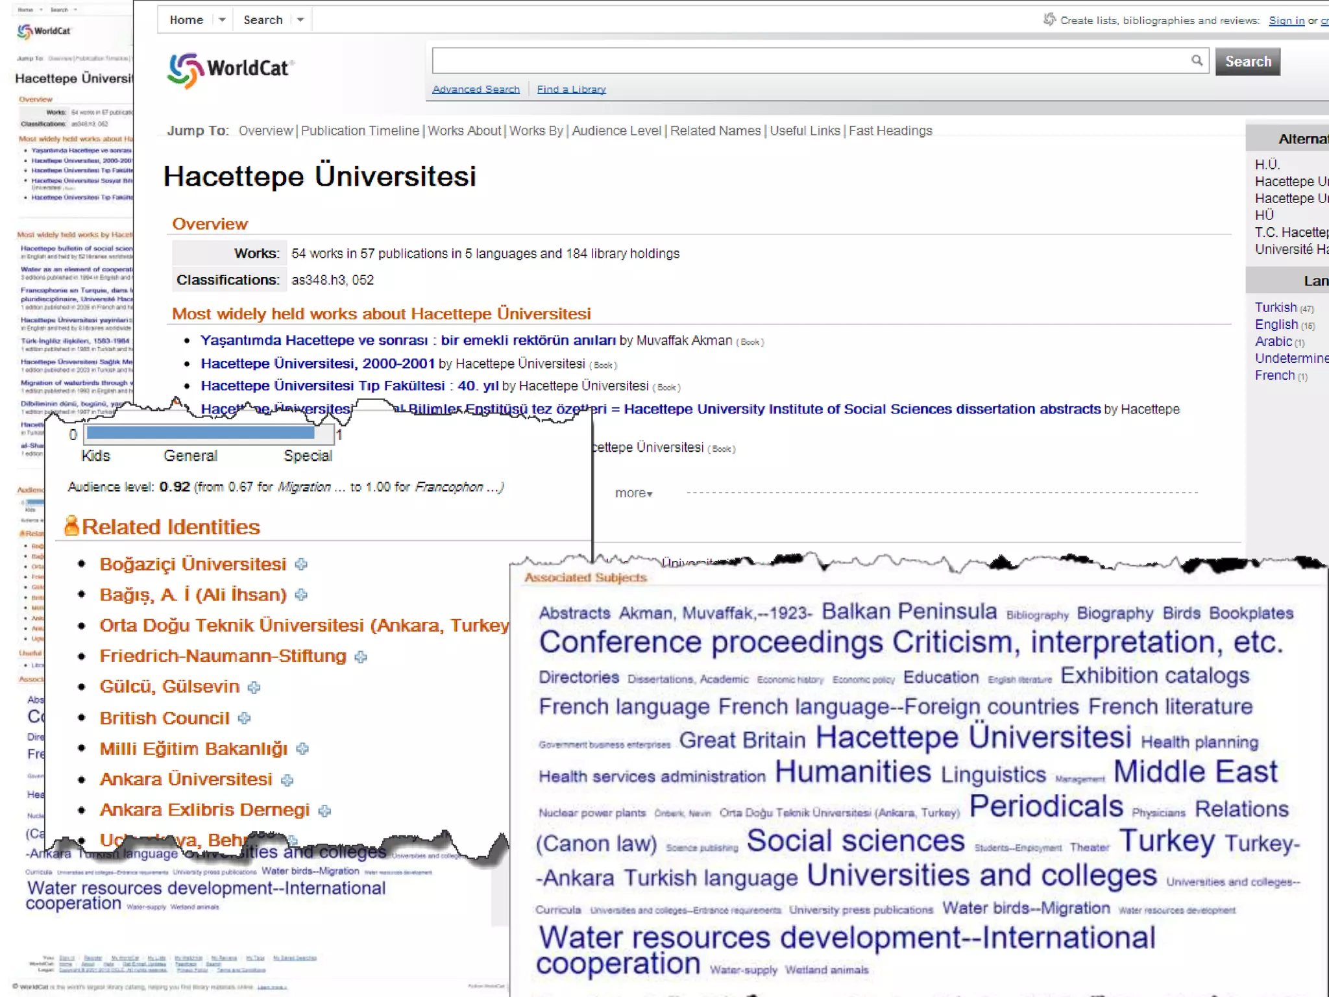Click plus icon next to British Council
Viewport: 1329px width, 997px height.
point(244,719)
